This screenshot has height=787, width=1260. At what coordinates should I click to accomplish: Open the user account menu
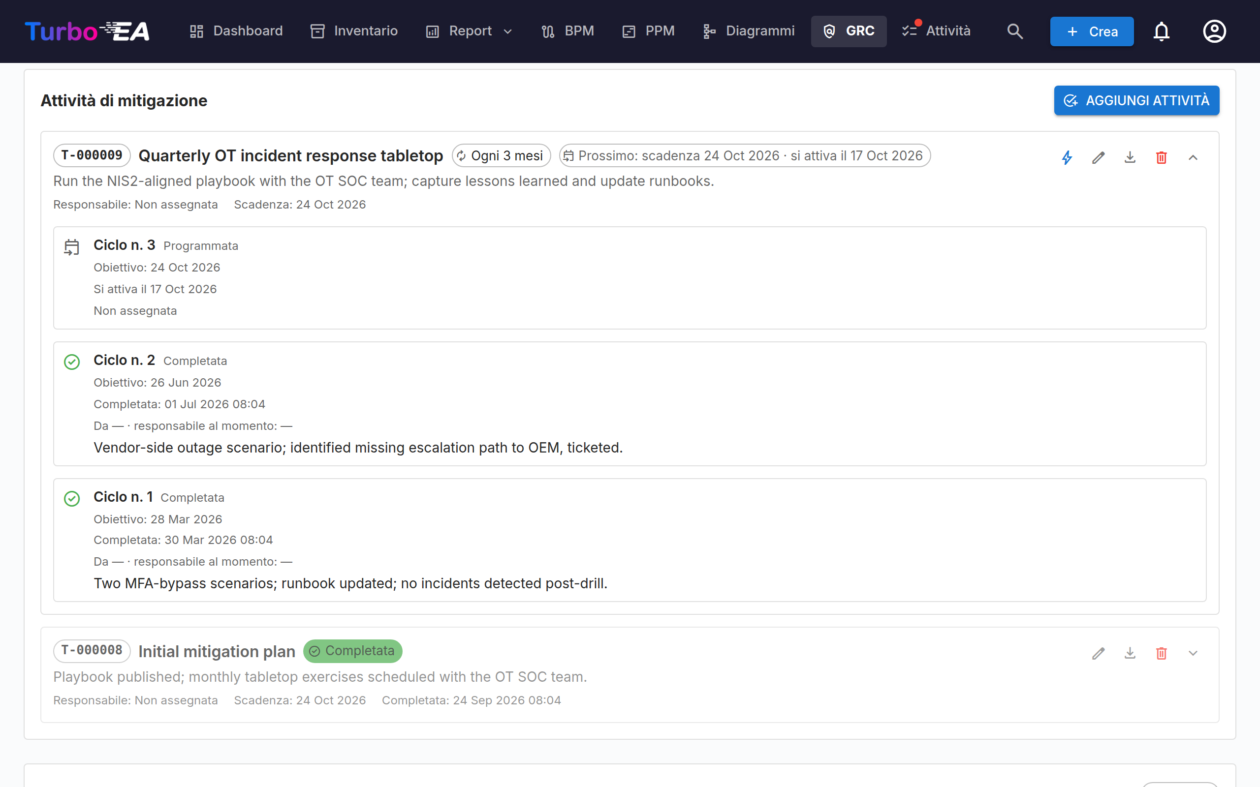point(1214,31)
